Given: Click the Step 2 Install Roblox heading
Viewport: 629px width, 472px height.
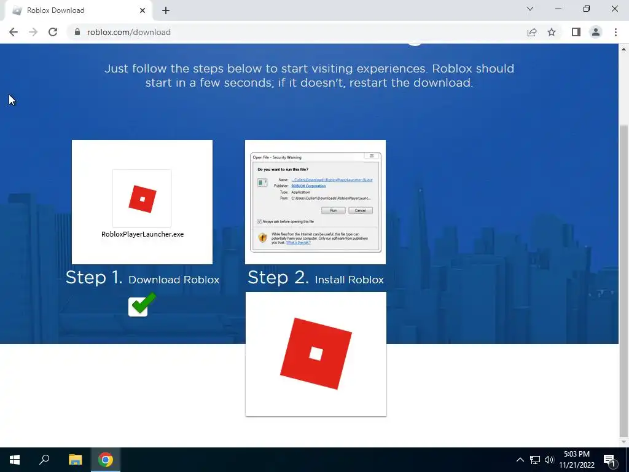Looking at the screenshot, I should pyautogui.click(x=316, y=278).
